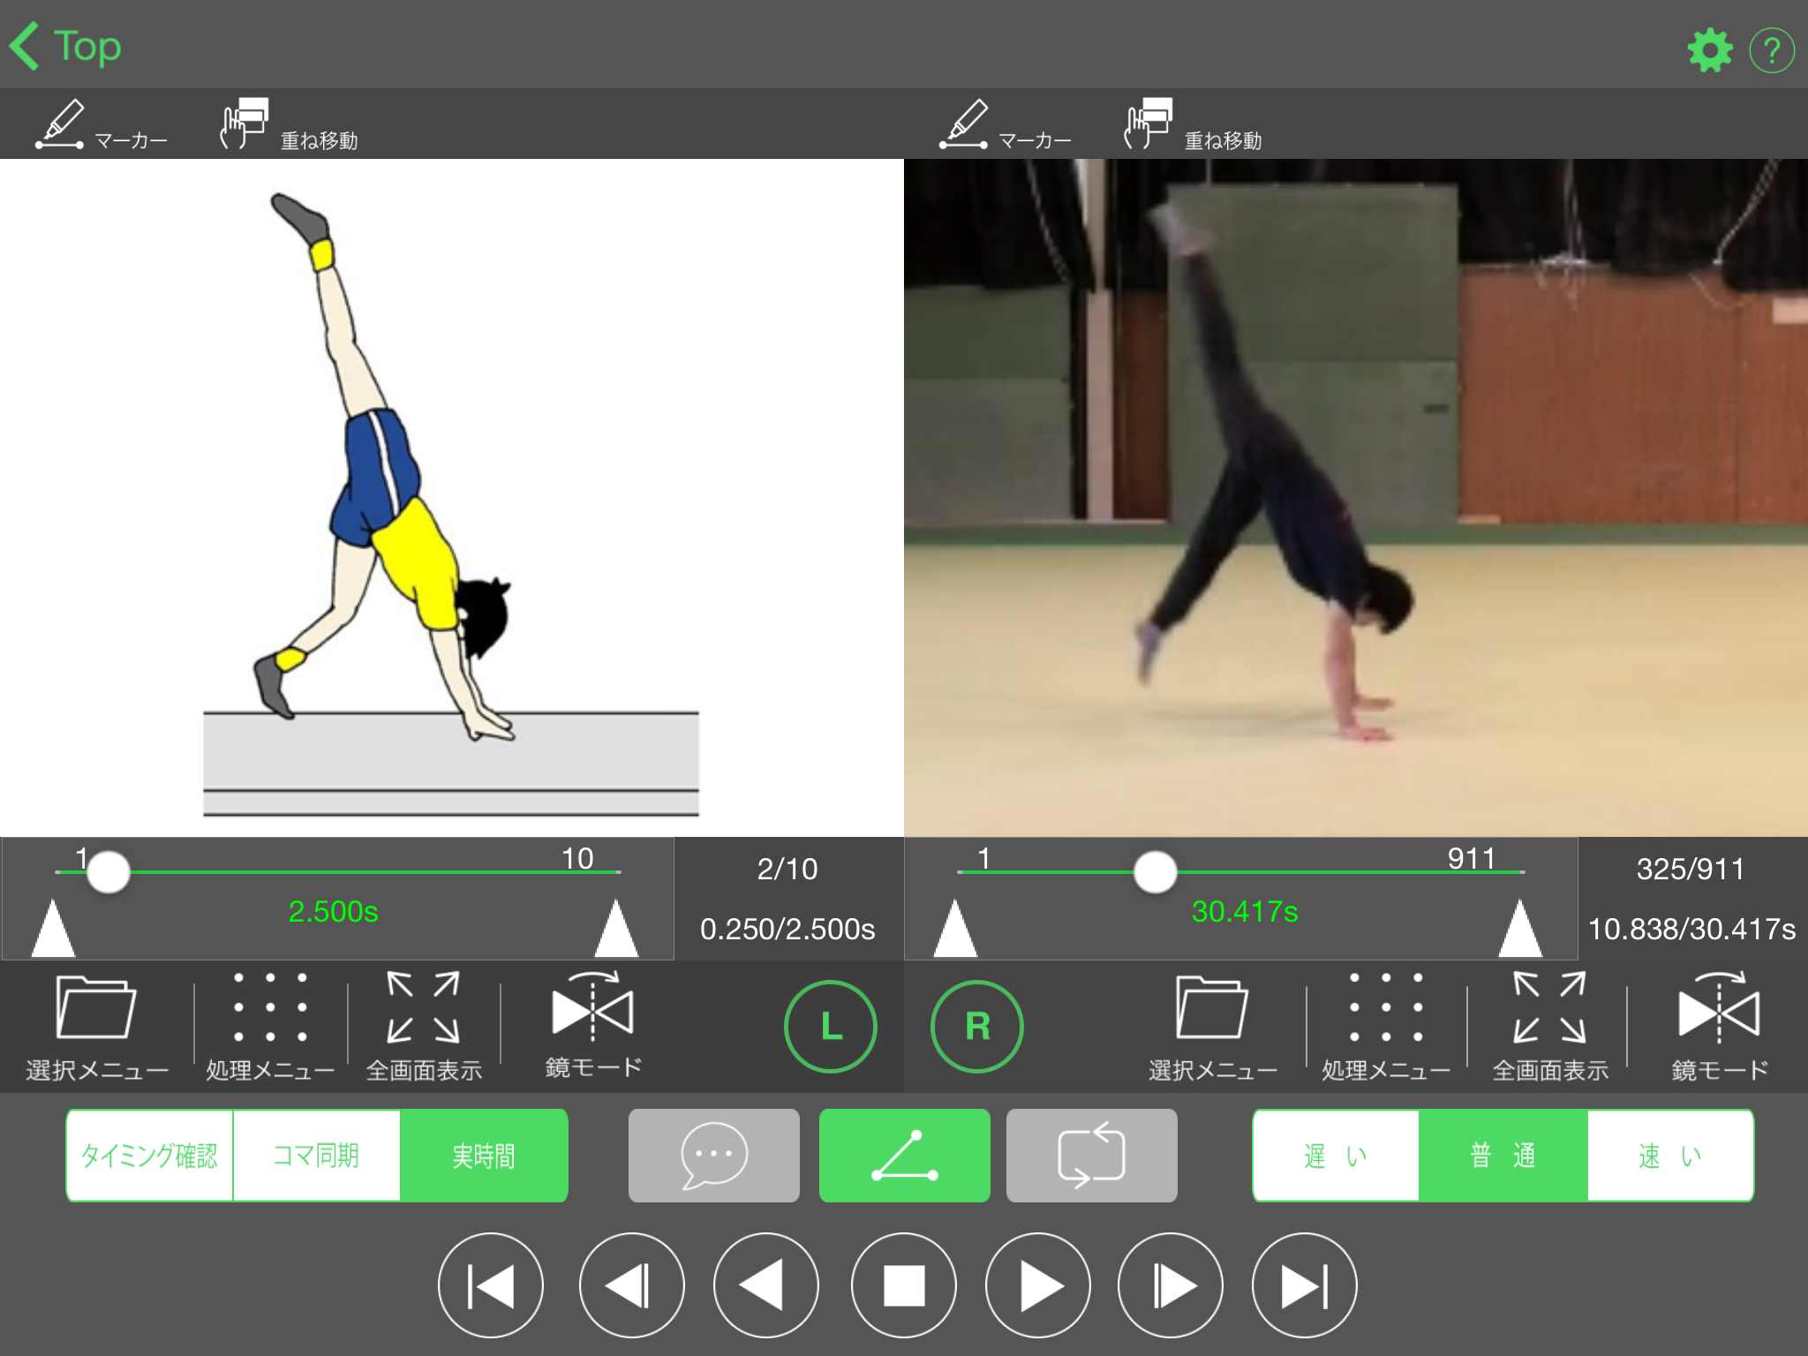Click the green 2.500s duration label
Screen dimensions: 1808x1356
pyautogui.click(x=333, y=911)
